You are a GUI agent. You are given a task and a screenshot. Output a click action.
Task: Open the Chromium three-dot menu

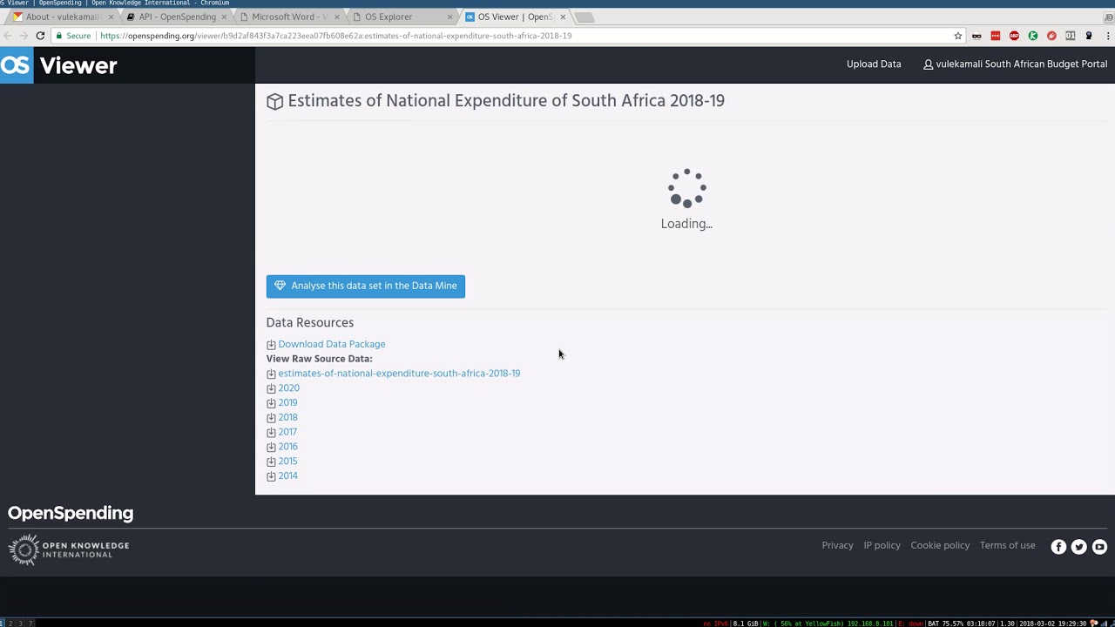[1109, 36]
